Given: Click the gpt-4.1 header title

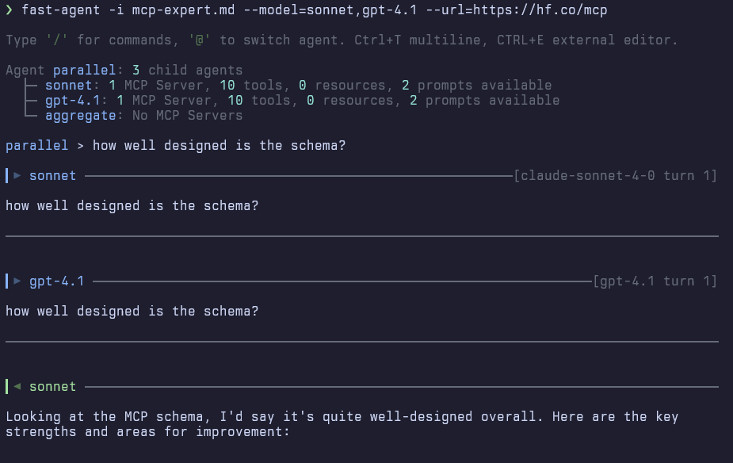Looking at the screenshot, I should (x=57, y=281).
